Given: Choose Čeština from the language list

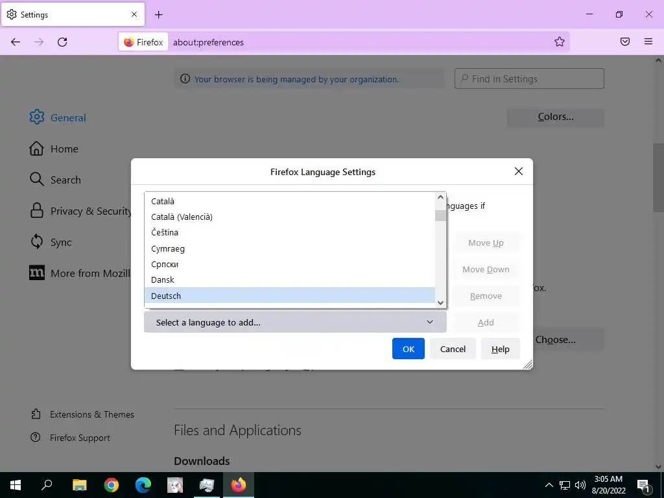Looking at the screenshot, I should [x=290, y=233].
